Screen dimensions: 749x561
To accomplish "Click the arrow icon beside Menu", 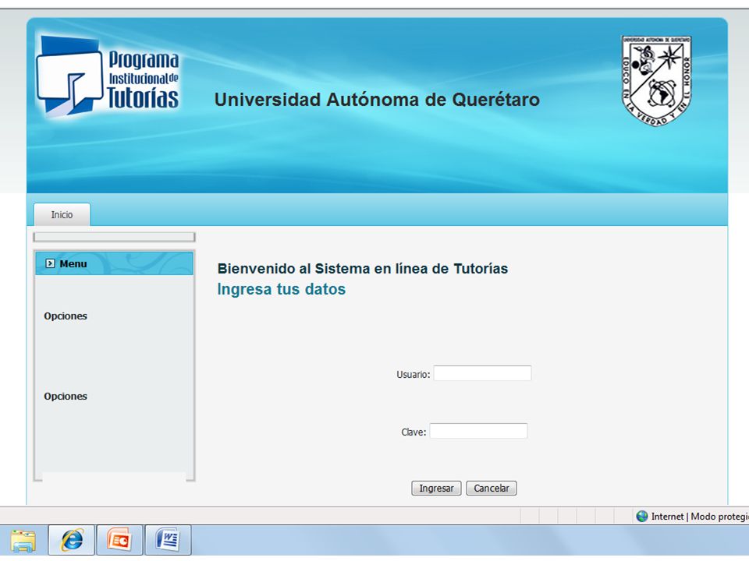I will pos(50,263).
